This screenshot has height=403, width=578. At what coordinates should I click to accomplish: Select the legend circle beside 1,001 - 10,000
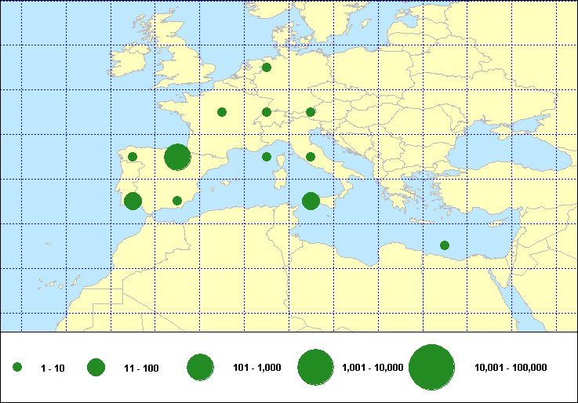(316, 367)
